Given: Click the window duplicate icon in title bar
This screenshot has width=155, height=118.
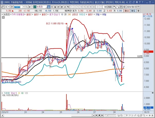Looking at the screenshot, I should [134, 2].
